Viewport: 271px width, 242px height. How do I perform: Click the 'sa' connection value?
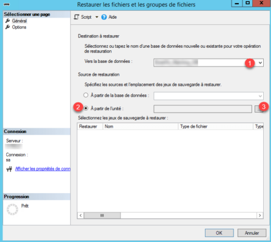(x=8, y=160)
